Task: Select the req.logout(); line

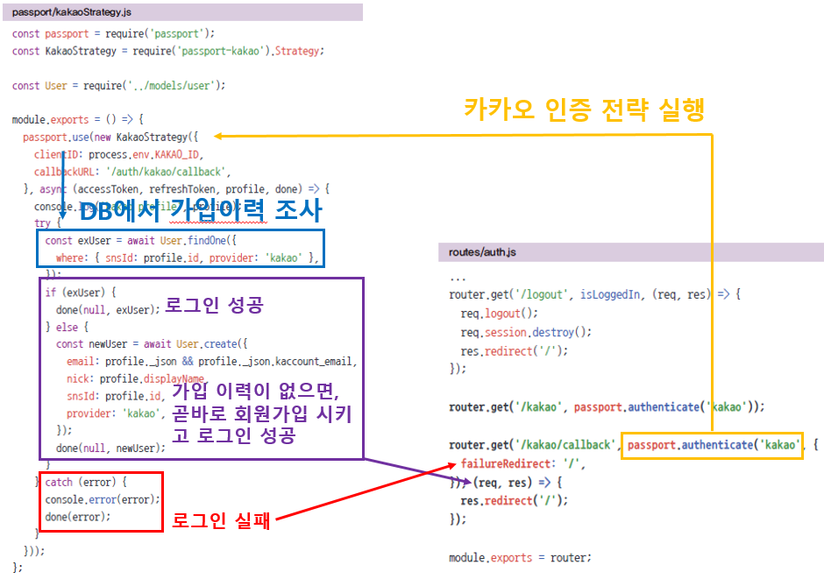Action: tap(500, 314)
